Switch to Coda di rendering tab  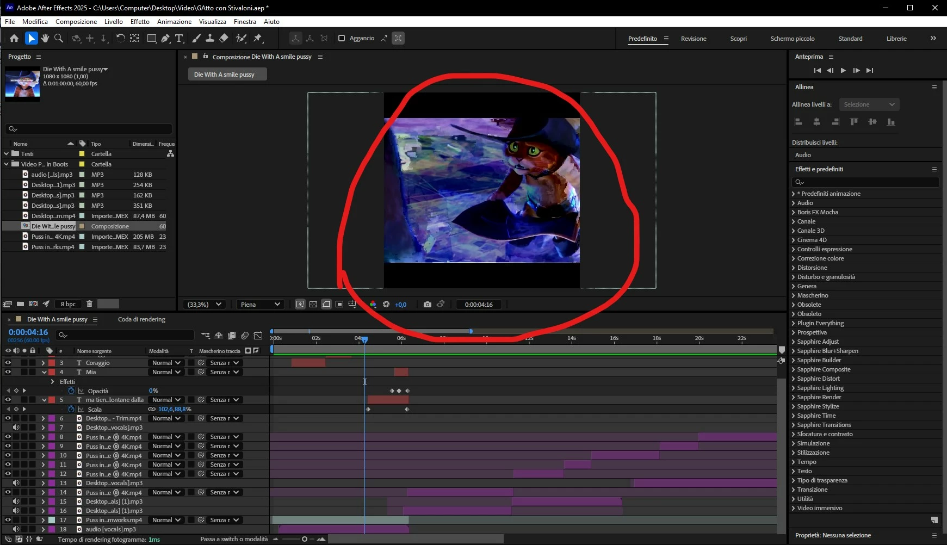click(x=141, y=319)
